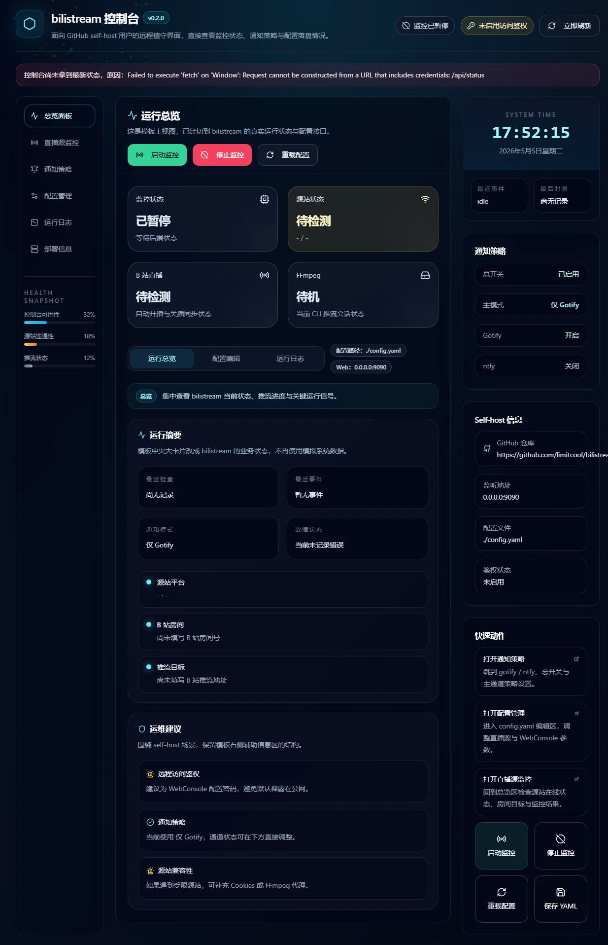Click the 控制台可用性 progress bar

[60, 323]
